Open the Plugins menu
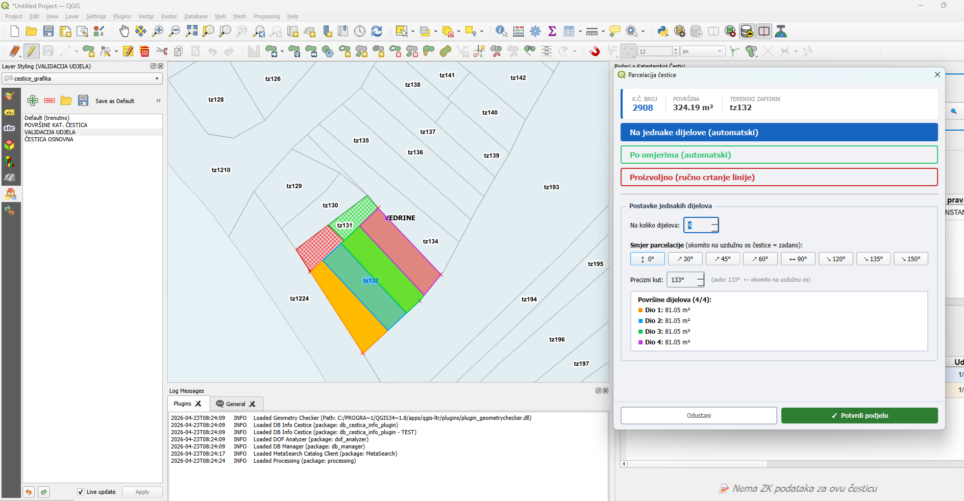Image resolution: width=964 pixels, height=501 pixels. click(x=122, y=16)
